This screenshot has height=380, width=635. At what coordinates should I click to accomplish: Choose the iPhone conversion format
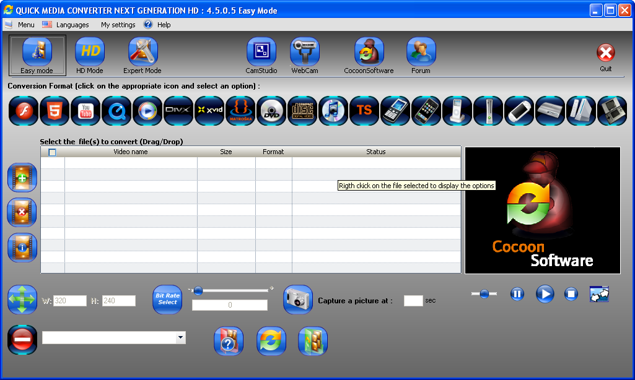pyautogui.click(x=426, y=111)
